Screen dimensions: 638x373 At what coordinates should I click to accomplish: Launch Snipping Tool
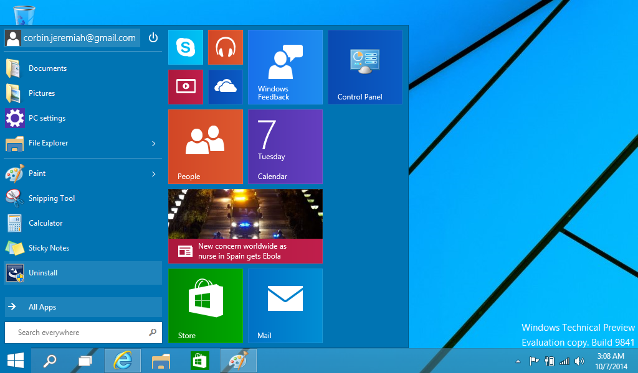coord(83,198)
